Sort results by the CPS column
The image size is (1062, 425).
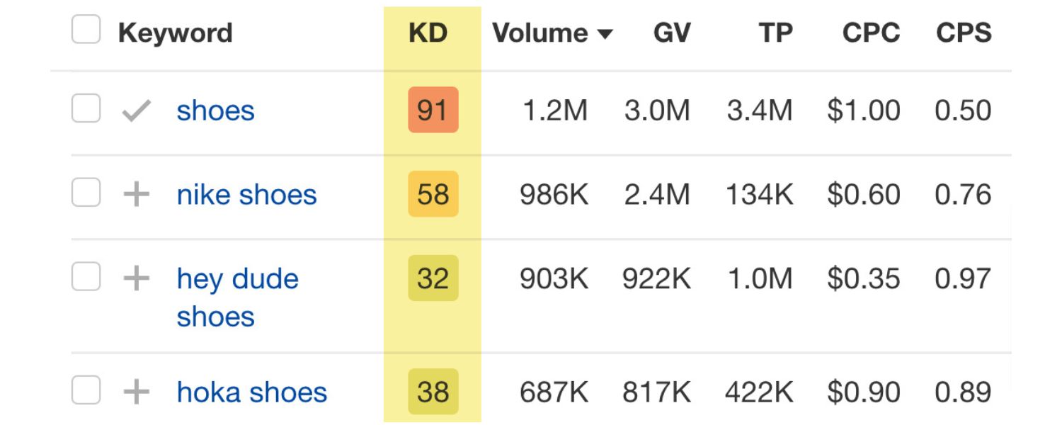(x=964, y=32)
